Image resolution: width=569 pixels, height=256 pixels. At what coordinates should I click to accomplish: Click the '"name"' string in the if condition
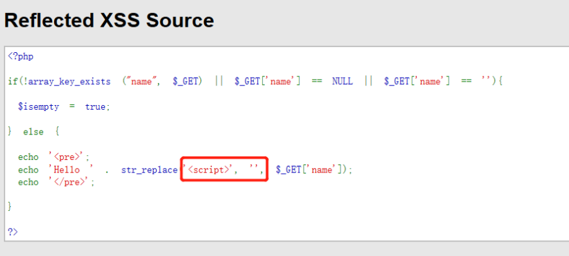coord(142,82)
